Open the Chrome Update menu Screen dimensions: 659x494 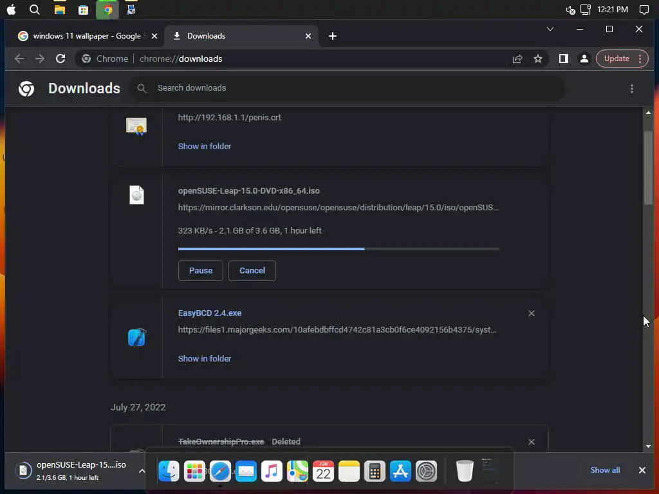point(622,59)
